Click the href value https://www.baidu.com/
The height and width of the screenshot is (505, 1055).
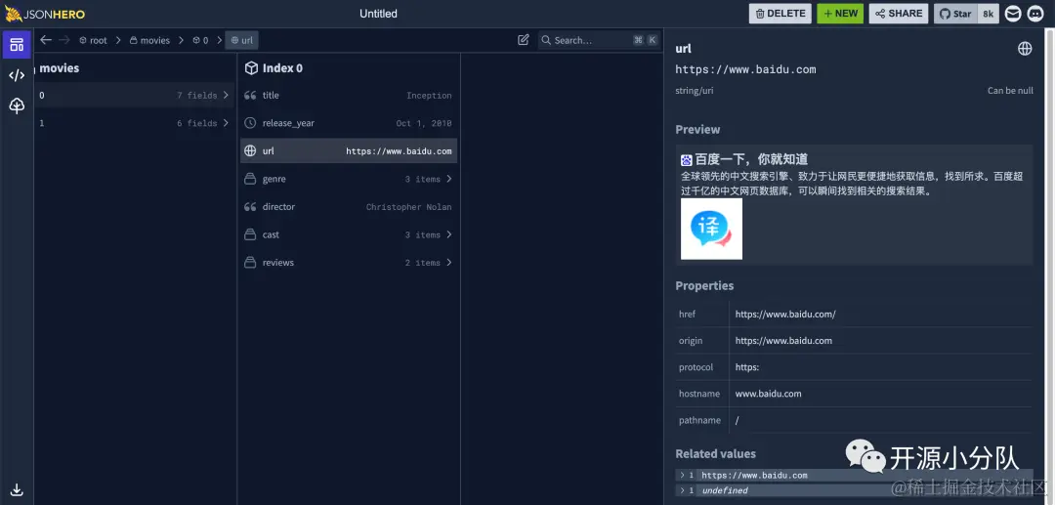tap(785, 314)
